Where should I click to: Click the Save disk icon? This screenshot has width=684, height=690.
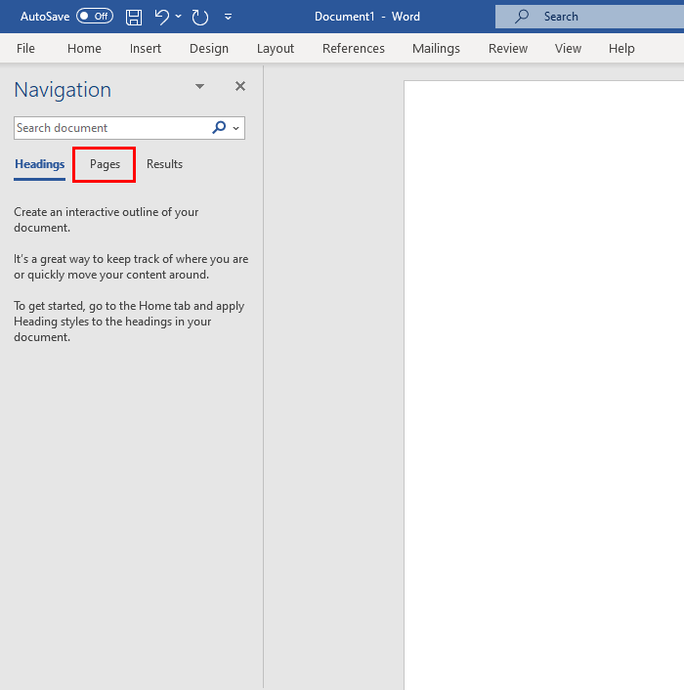[134, 18]
